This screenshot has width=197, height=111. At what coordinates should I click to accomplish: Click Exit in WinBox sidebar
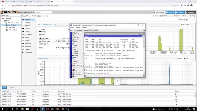[x=74, y=76]
